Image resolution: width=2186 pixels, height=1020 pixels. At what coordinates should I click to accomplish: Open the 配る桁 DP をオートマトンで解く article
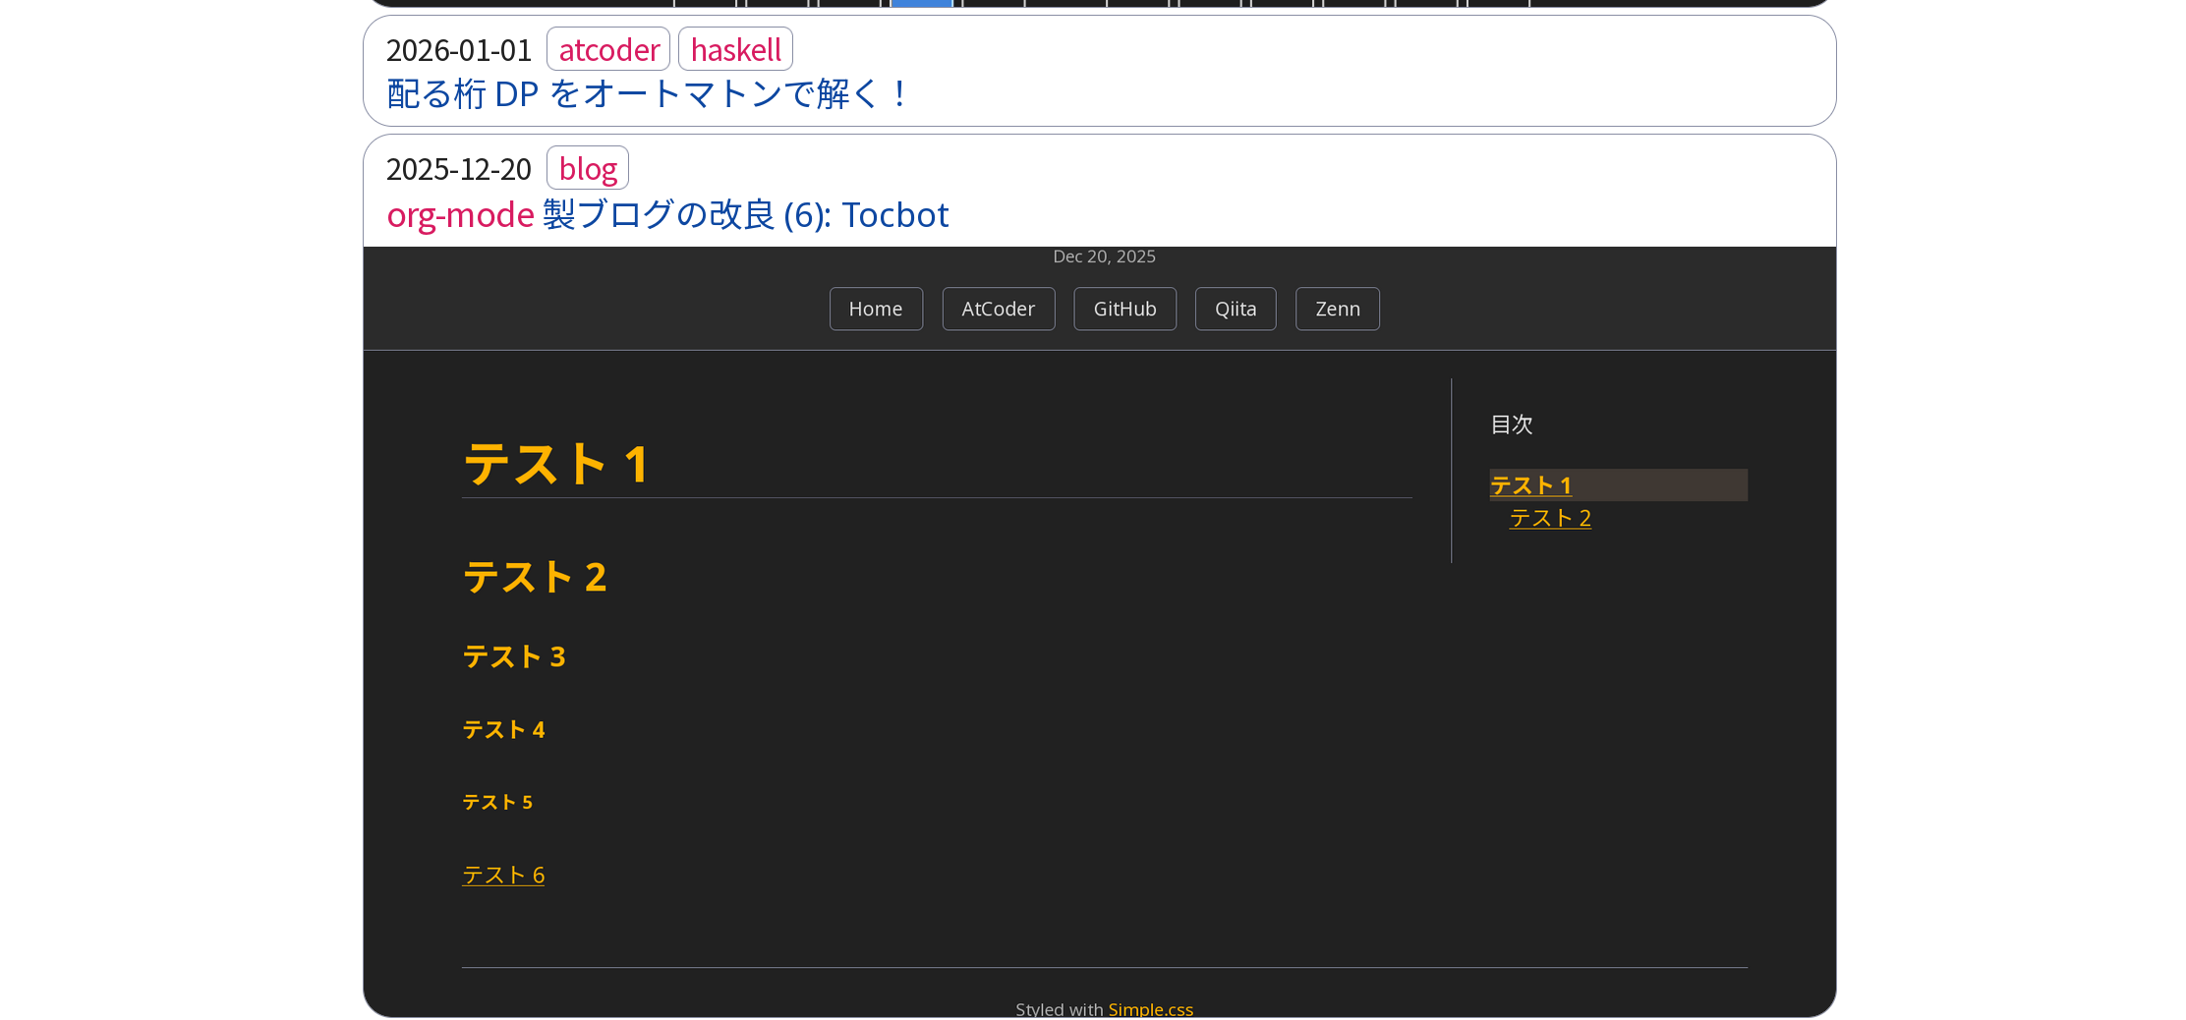pyautogui.click(x=648, y=94)
